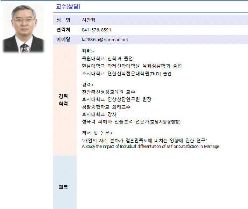Click the 경력> subheading

click(88, 85)
